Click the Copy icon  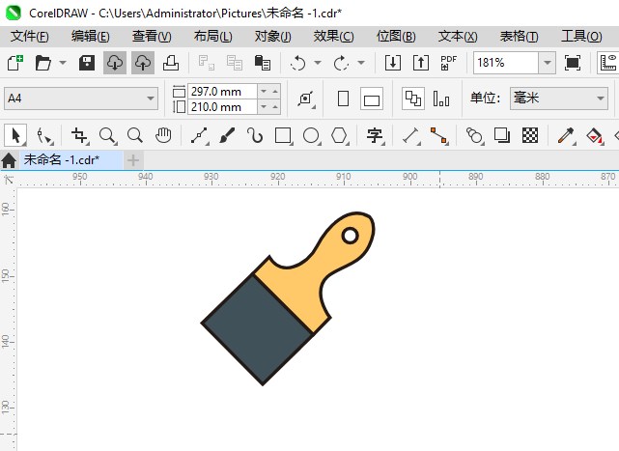coord(235,63)
